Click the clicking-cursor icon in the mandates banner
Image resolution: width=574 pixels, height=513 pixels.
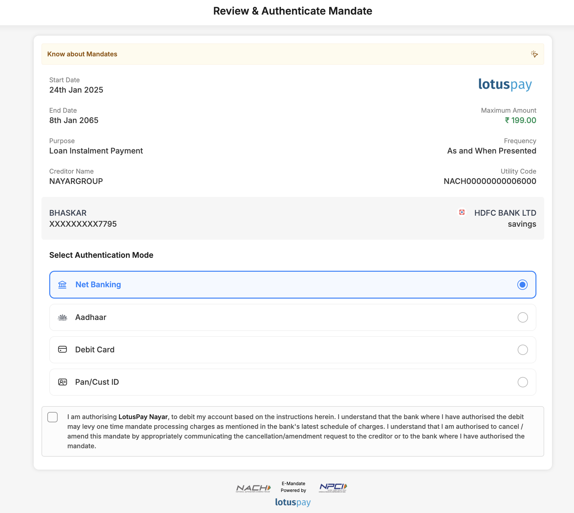[534, 54]
